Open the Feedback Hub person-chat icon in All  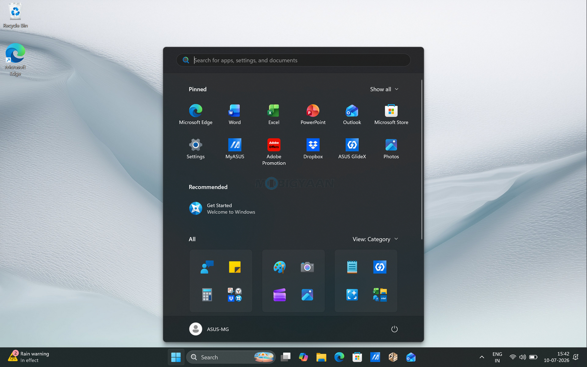click(207, 267)
